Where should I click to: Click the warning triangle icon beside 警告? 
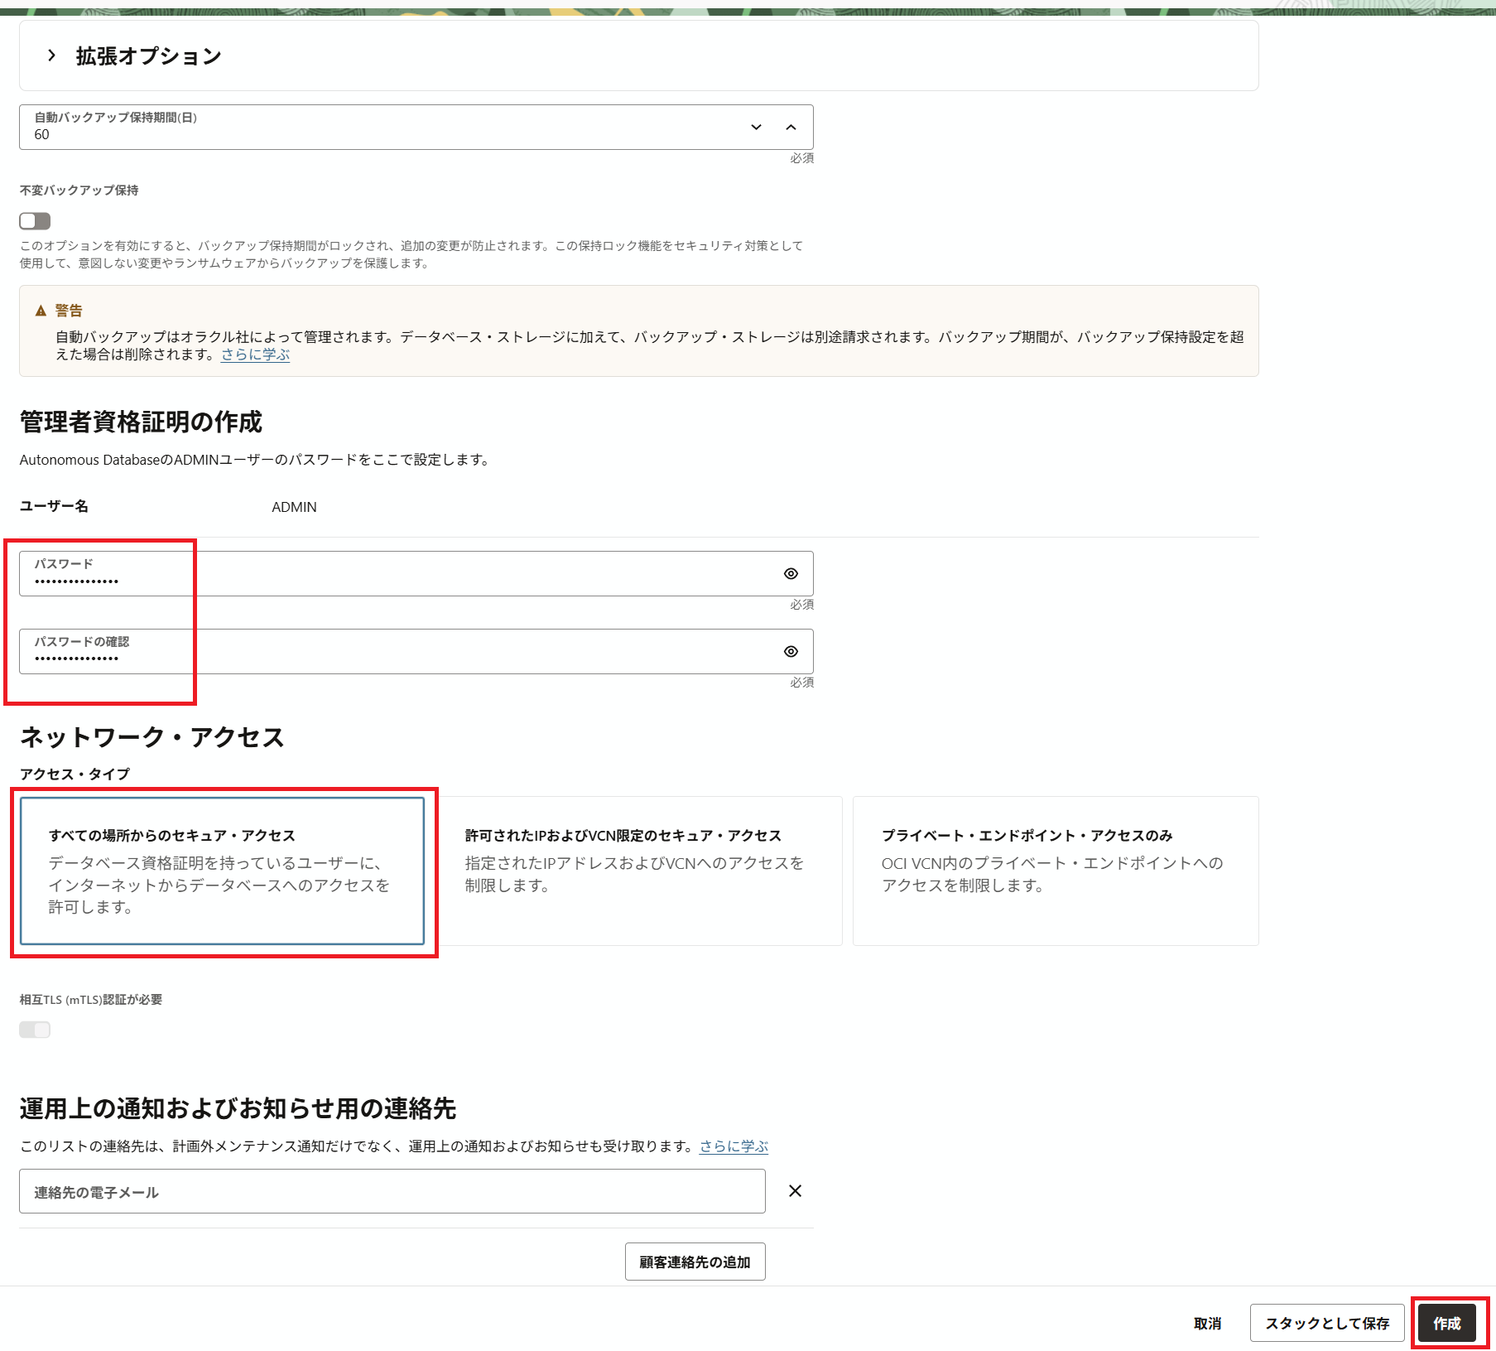pos(41,311)
